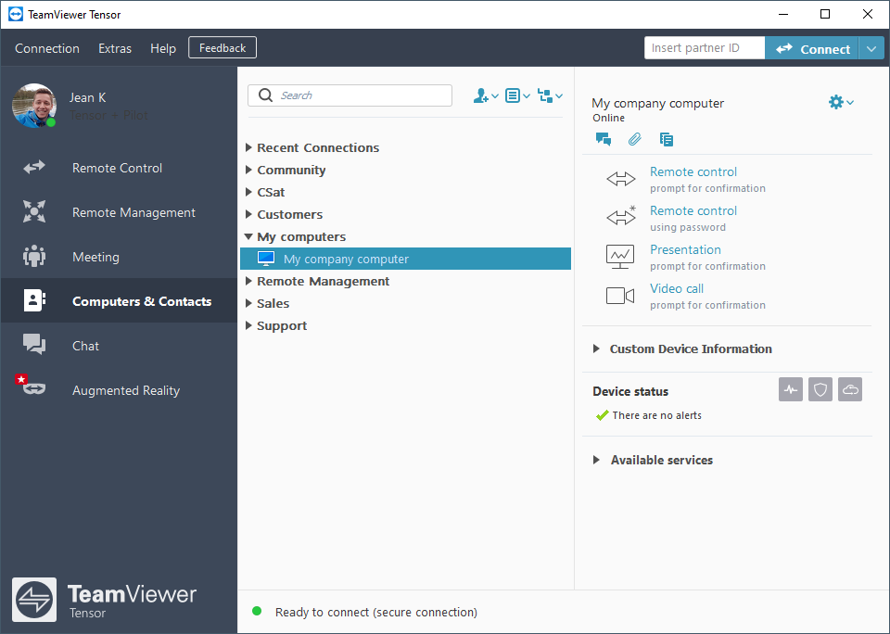Screen dimensions: 890x634
Task: Click the add contact icon
Action: coord(481,95)
